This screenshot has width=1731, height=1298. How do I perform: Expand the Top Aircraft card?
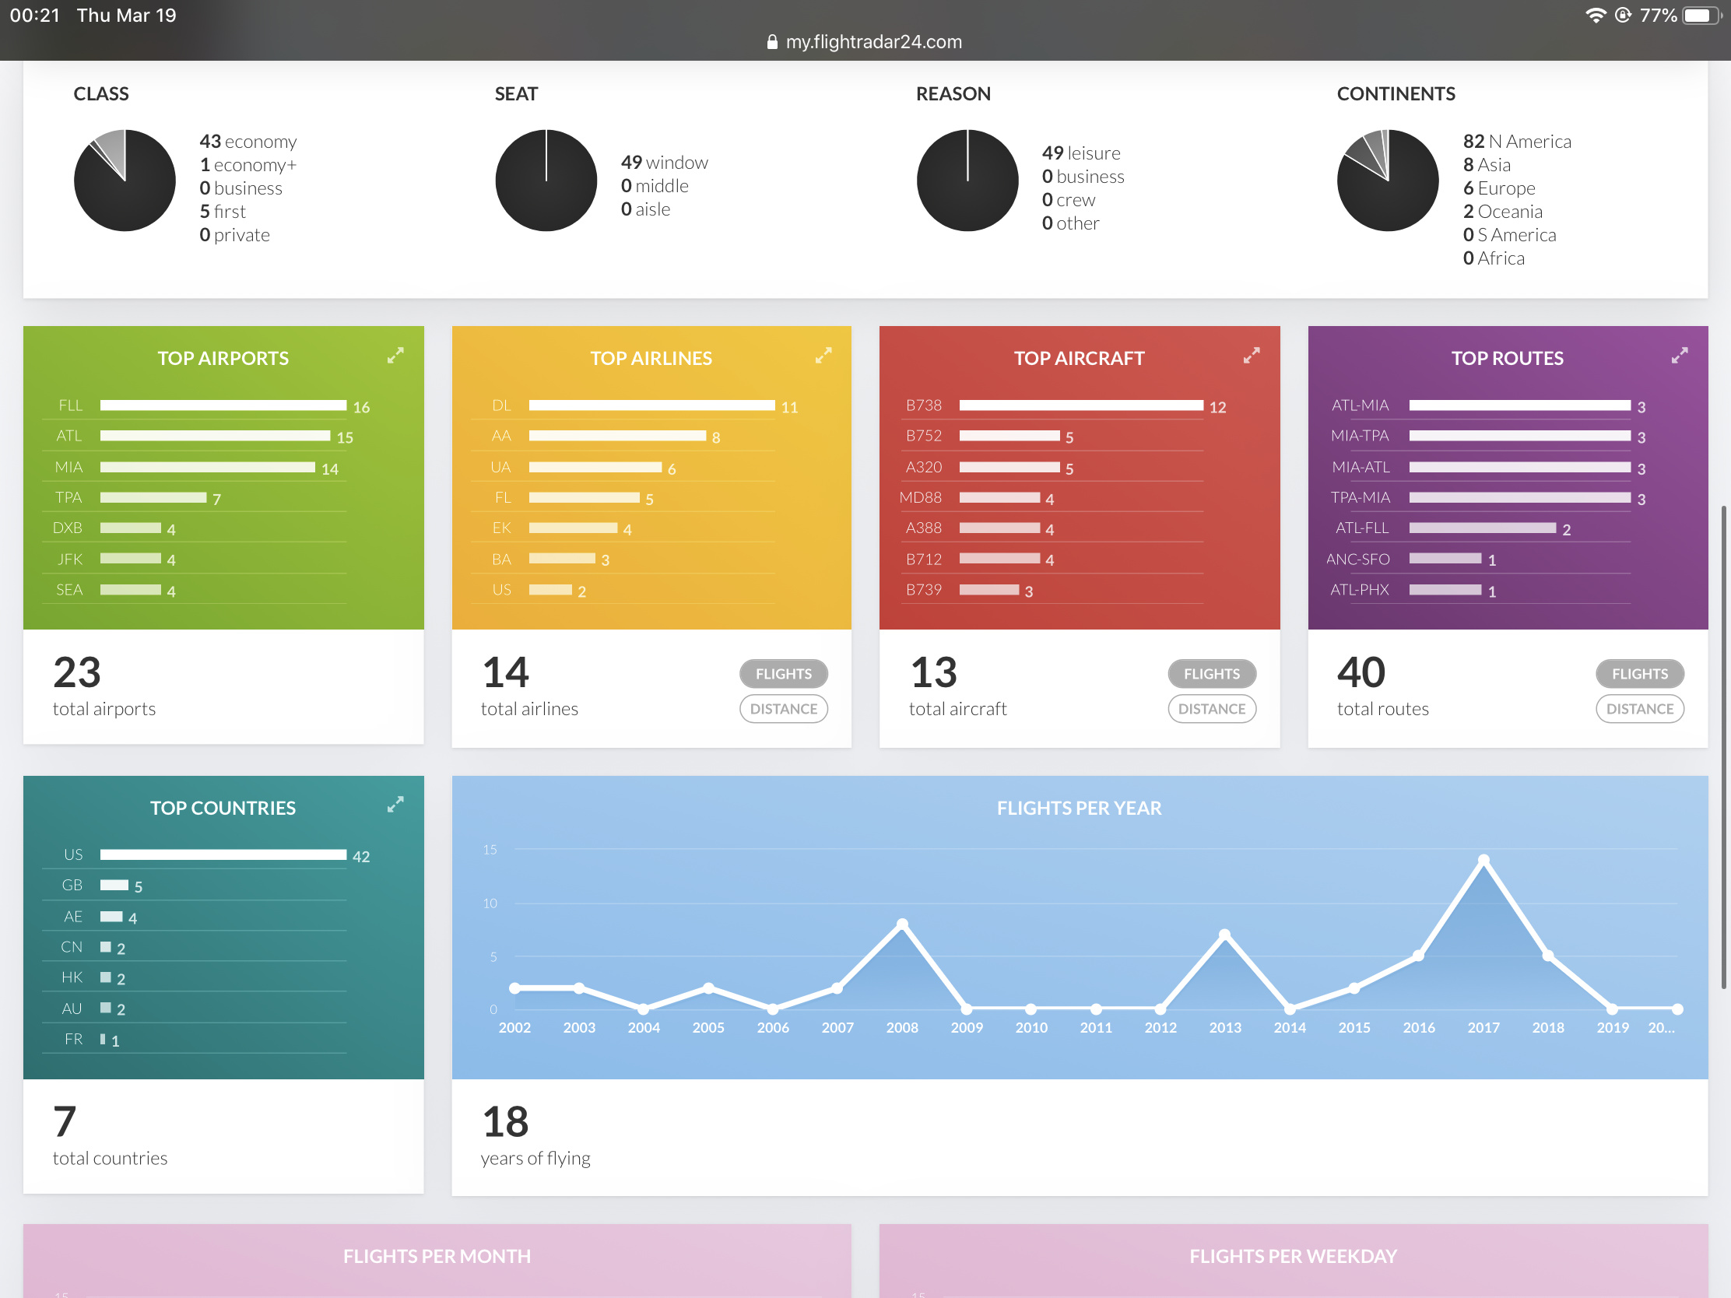coord(1252,356)
